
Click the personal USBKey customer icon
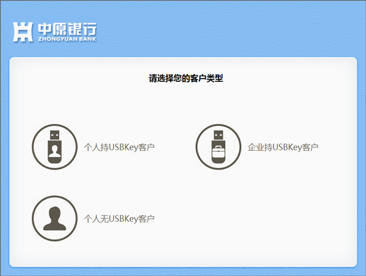pos(55,147)
